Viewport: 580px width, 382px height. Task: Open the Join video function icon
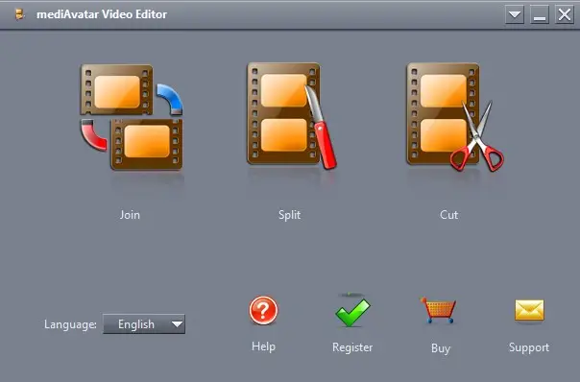(132, 117)
